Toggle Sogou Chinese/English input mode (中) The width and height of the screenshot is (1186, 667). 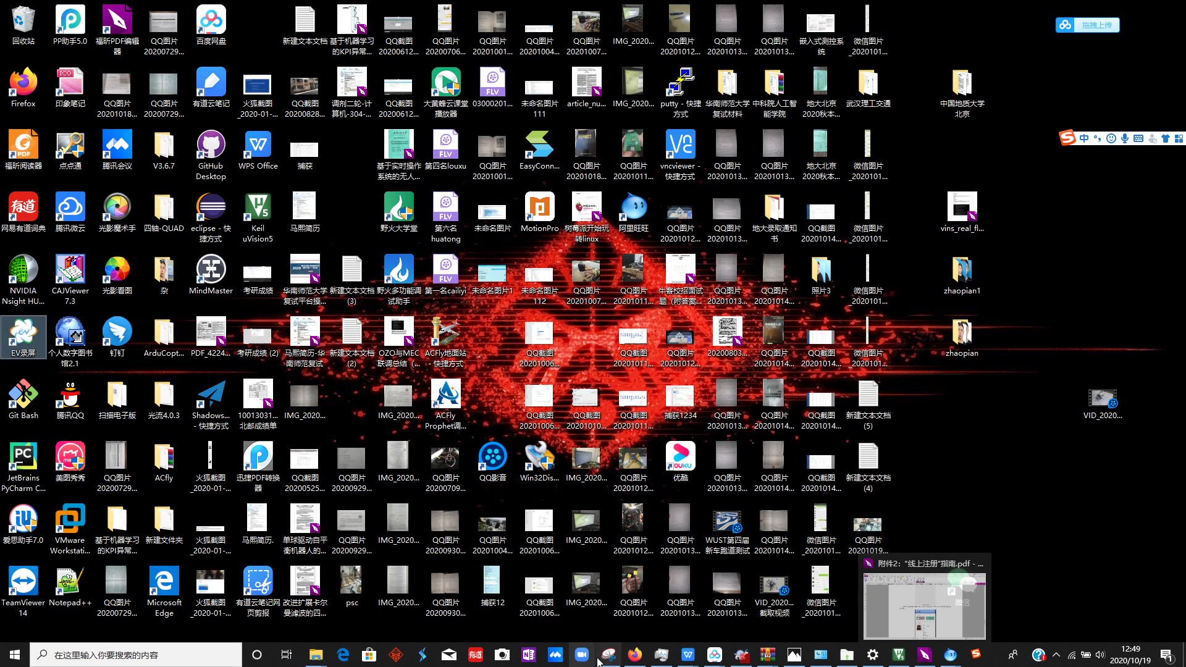pos(1084,138)
